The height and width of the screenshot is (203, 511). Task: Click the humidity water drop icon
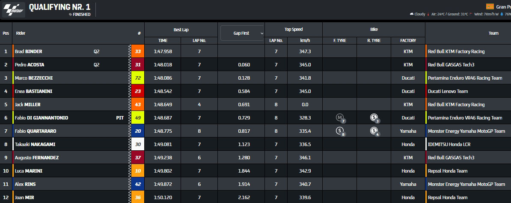point(501,14)
